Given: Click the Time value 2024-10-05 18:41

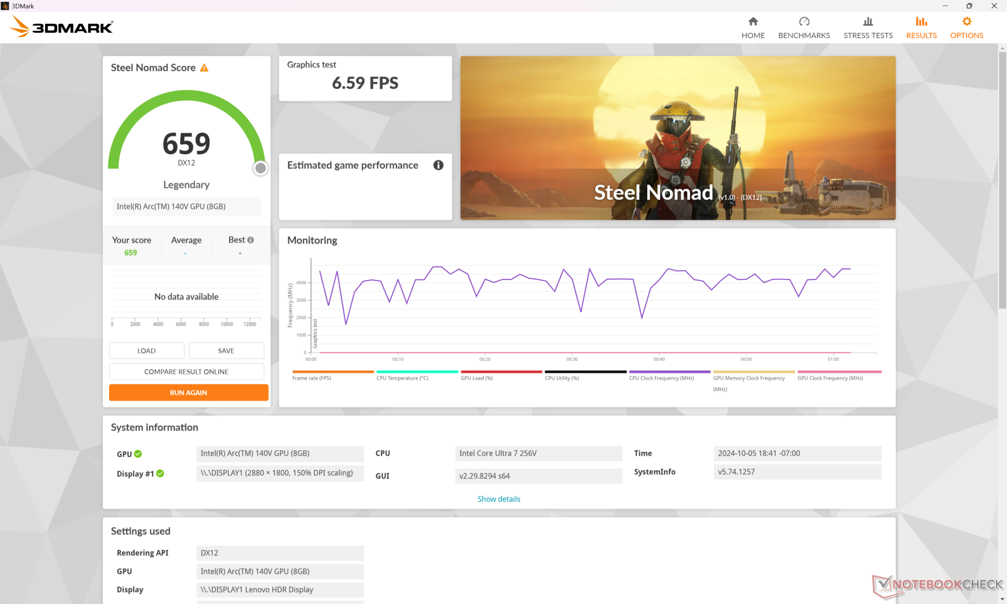Looking at the screenshot, I should pos(797,454).
